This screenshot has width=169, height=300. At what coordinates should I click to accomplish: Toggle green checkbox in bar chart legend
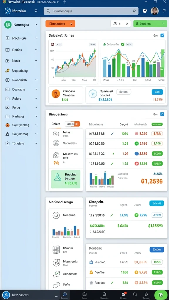tap(123, 45)
